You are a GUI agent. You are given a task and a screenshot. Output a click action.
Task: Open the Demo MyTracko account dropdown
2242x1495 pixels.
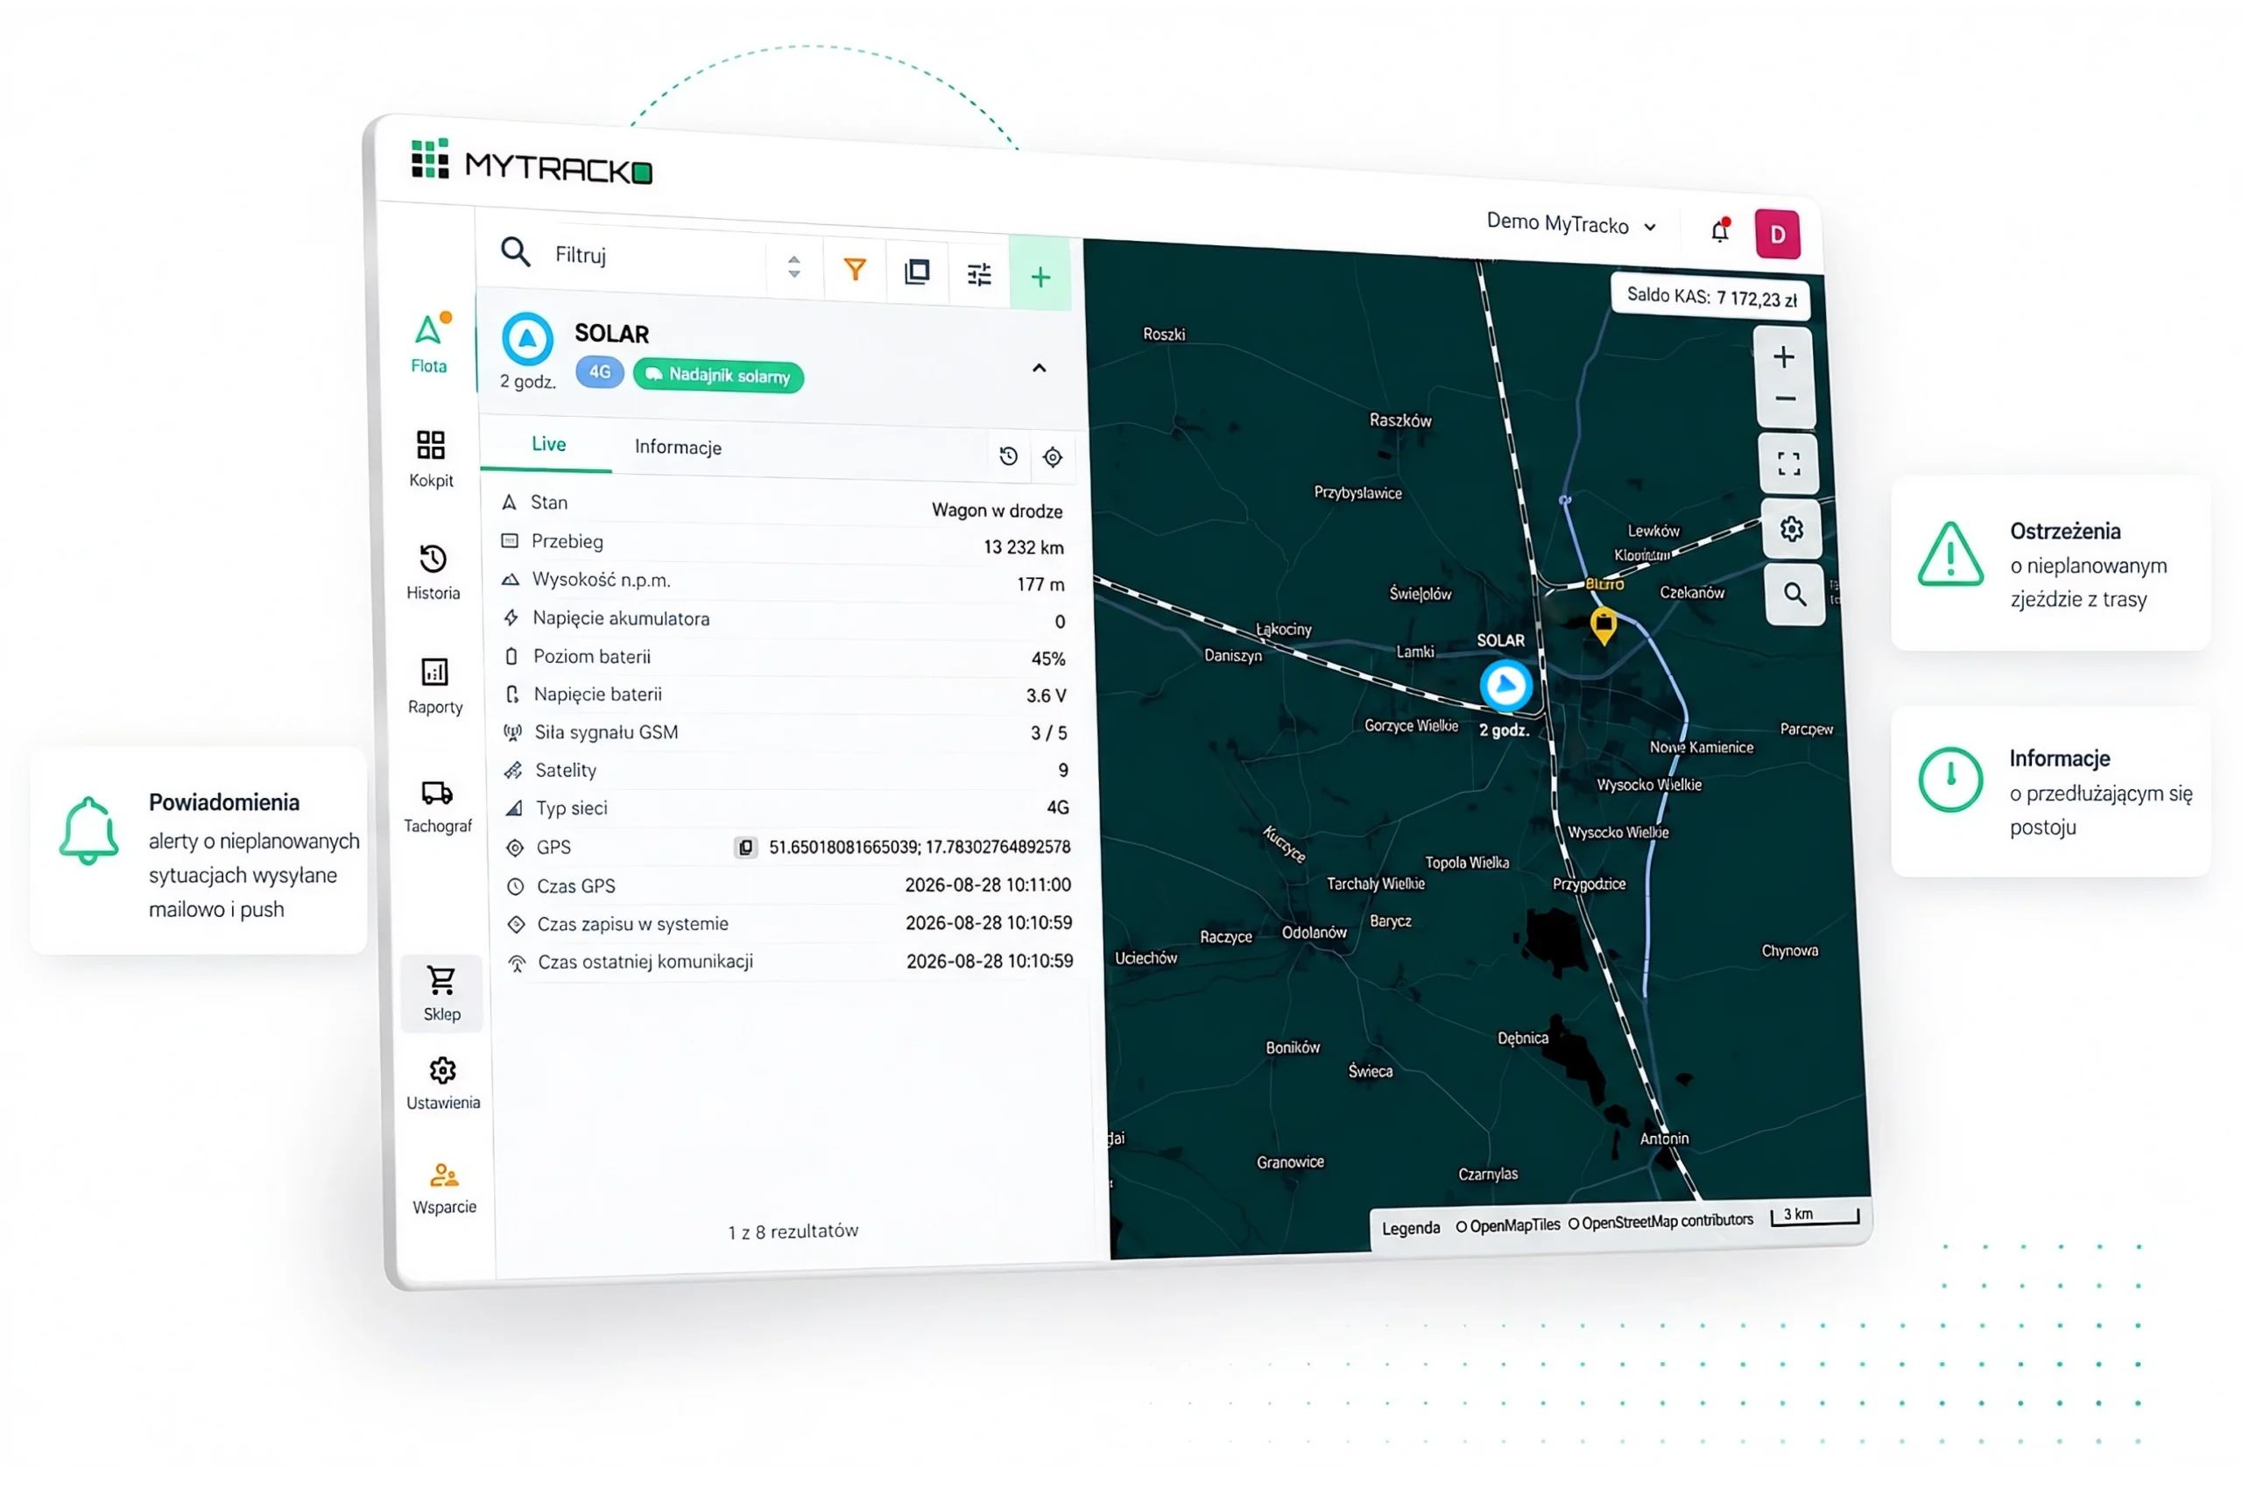click(1572, 224)
